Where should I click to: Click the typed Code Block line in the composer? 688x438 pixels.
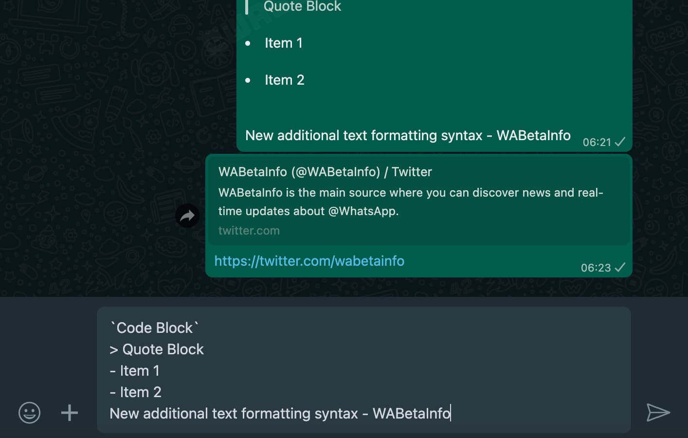tap(153, 328)
